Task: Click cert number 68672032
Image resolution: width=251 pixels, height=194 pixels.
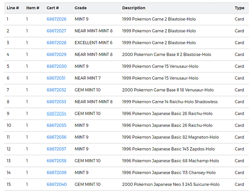Action: (x=56, y=90)
